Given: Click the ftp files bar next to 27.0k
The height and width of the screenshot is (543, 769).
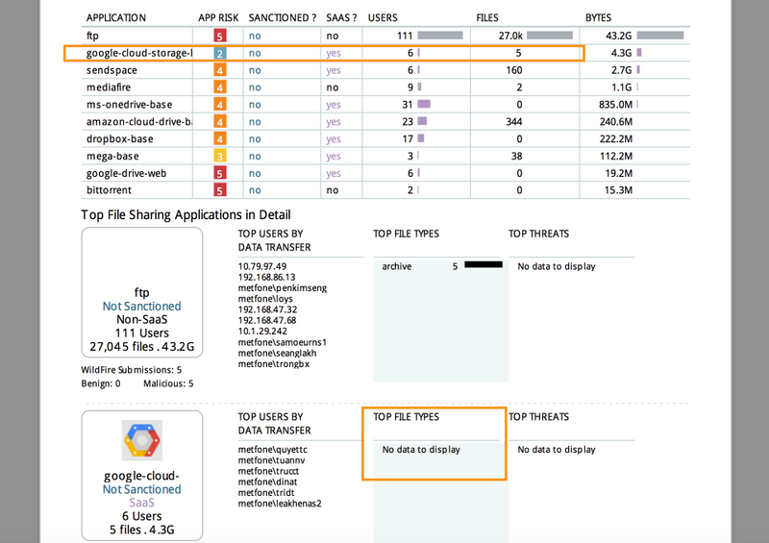Looking at the screenshot, I should click(x=549, y=36).
